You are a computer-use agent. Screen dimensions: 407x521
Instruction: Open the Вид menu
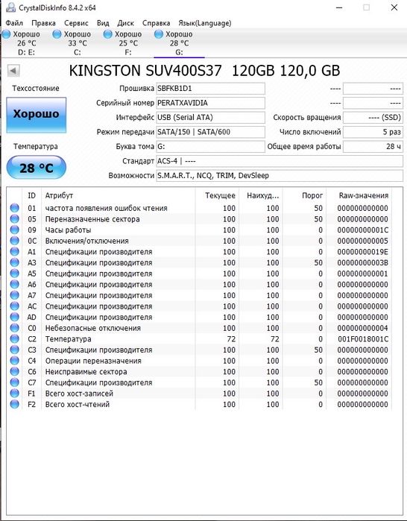[103, 23]
